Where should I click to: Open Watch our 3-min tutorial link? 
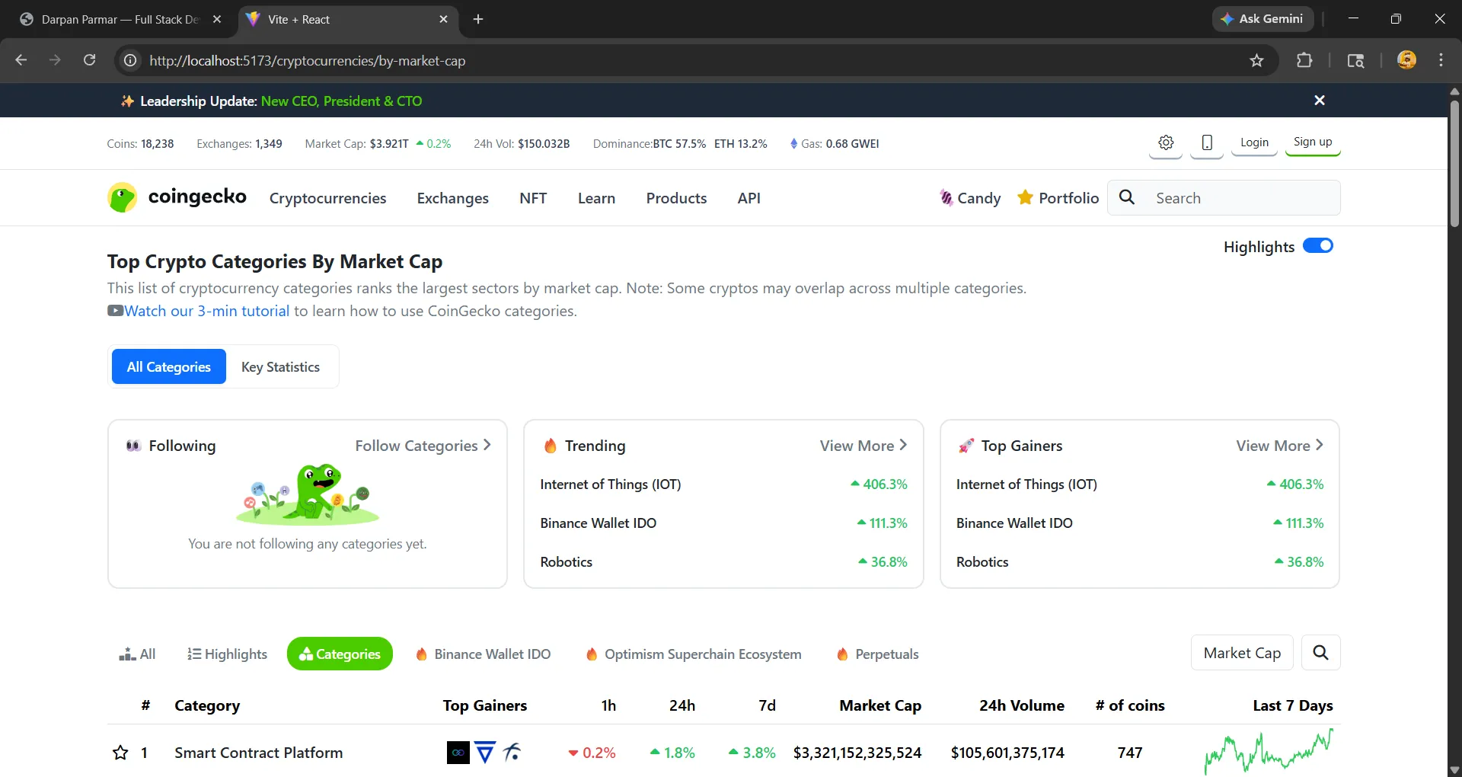pos(206,311)
